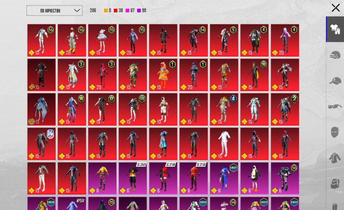The width and height of the screenshot is (344, 210).
Task: Select the backpack category icon
Action: tap(335, 184)
